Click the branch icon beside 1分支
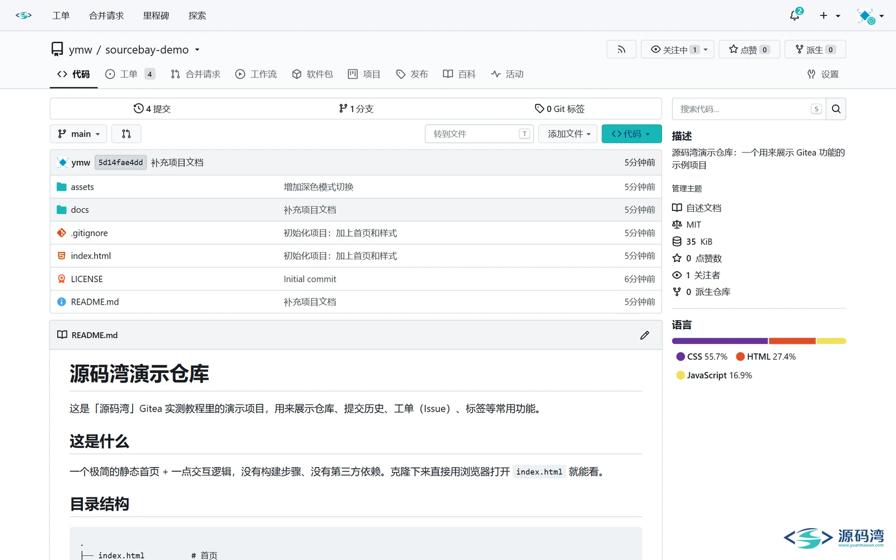Viewport: 896px width, 560px height. pos(343,108)
